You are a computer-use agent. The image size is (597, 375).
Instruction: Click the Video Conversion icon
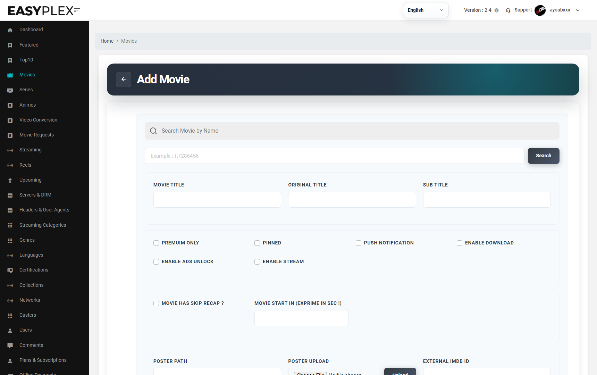[x=10, y=120]
